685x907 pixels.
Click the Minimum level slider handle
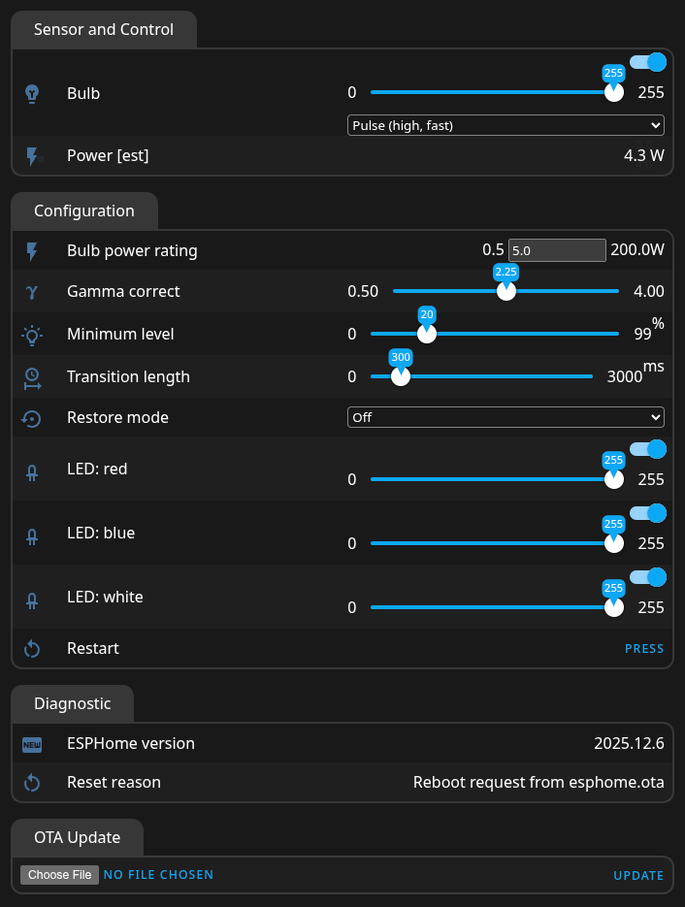(427, 333)
